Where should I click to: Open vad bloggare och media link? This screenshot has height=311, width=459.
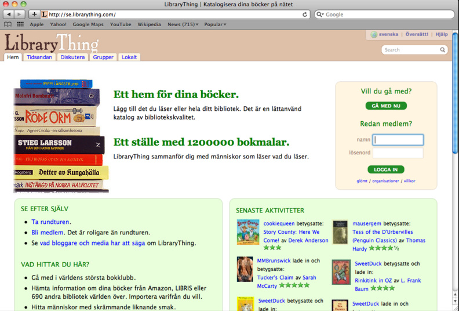[x=93, y=243]
